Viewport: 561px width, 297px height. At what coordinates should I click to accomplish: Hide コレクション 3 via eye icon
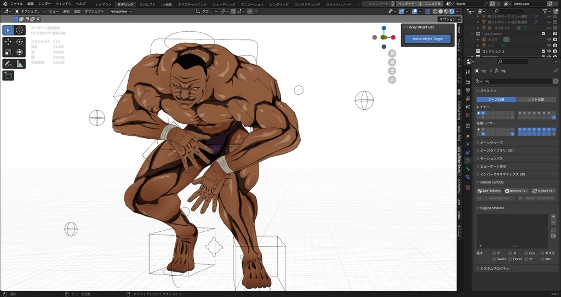coord(549,51)
